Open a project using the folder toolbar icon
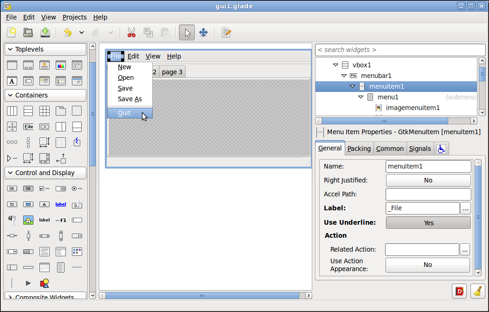The width and height of the screenshot is (489, 312). coord(28,32)
